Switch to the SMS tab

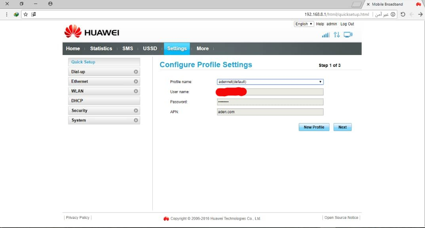pos(128,49)
